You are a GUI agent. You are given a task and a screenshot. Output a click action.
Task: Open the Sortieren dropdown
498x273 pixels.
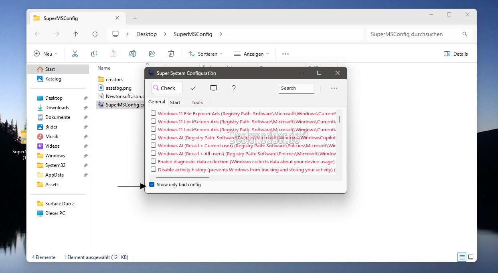(206, 54)
